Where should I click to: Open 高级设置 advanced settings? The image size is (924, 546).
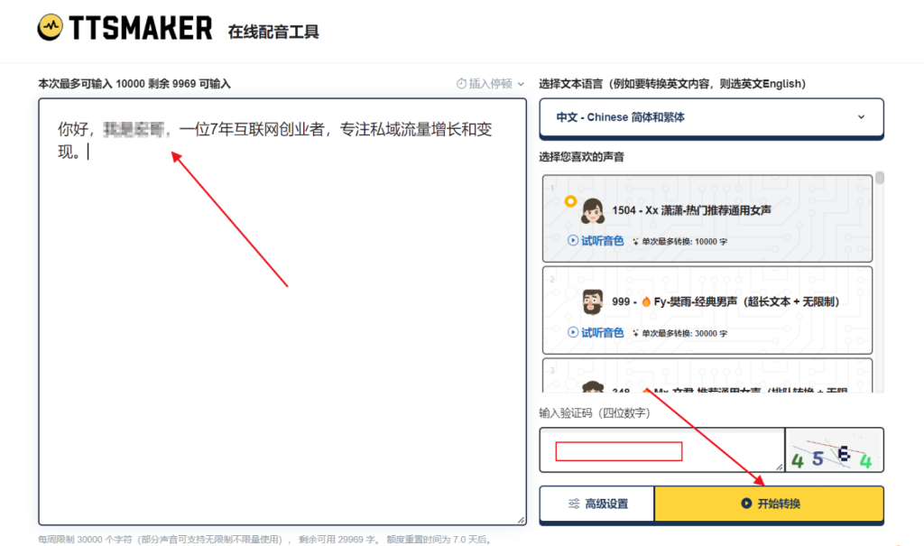pos(597,504)
